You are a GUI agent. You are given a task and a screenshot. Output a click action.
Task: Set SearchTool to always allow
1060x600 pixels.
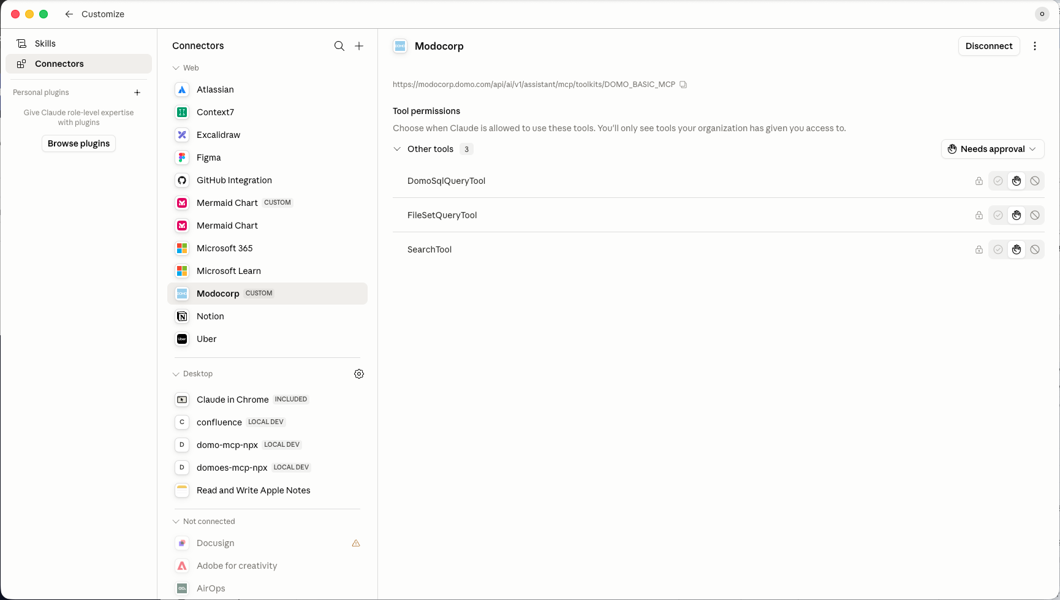(998, 249)
